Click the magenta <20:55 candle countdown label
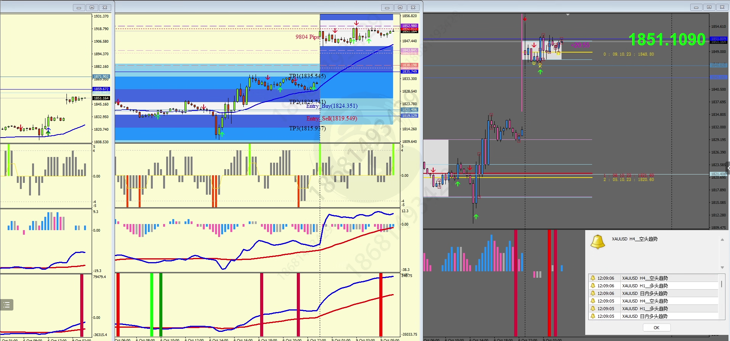This screenshot has width=730, height=341. pos(580,45)
